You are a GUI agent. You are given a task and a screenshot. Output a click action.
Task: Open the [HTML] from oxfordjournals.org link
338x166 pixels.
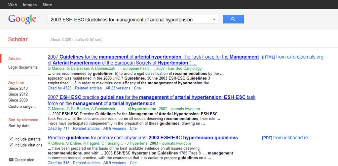pyautogui.click(x=292, y=57)
